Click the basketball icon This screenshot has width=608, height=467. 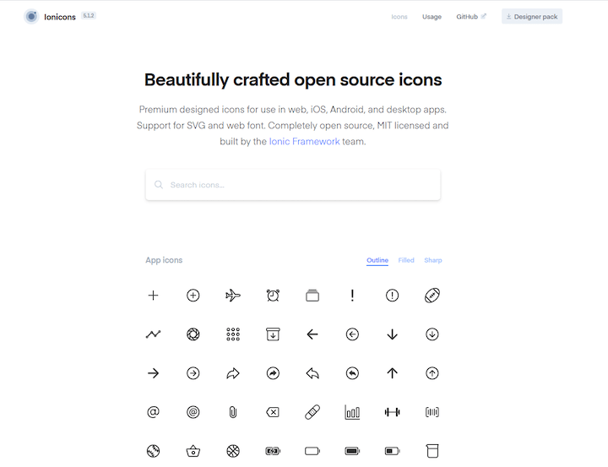coord(233,451)
